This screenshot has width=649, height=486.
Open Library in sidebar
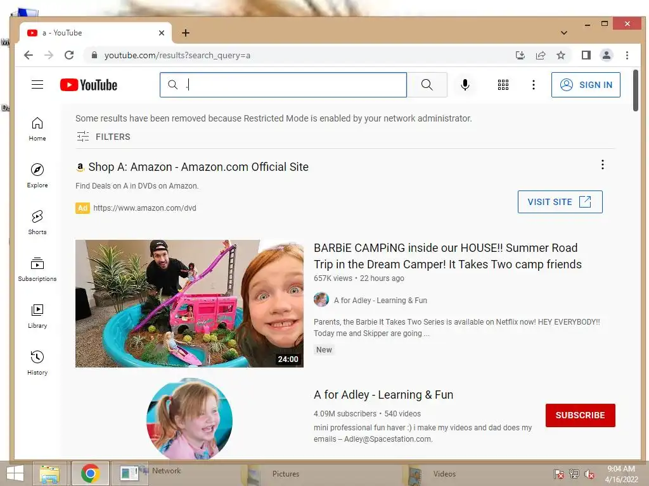(37, 316)
